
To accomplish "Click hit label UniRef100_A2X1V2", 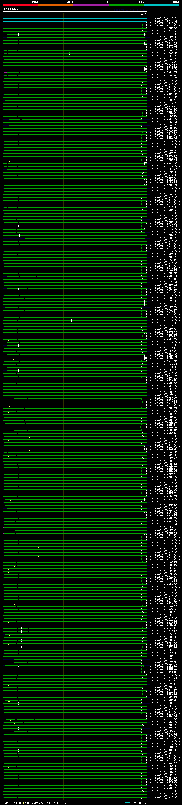I will 163,75.
